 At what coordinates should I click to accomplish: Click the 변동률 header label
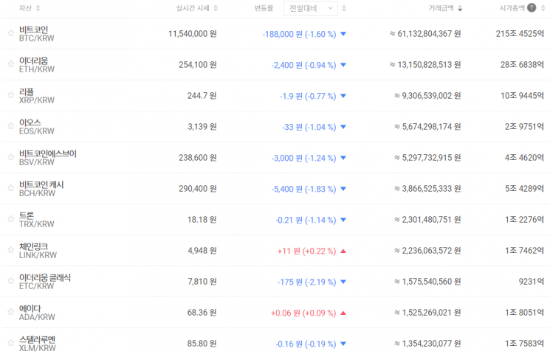264,8
